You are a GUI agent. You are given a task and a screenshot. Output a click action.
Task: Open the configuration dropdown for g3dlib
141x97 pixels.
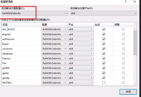click(x=54, y=68)
